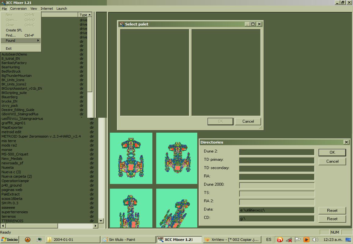The height and width of the screenshot is (244, 353).
Task: Click the white flag tray icon
Action: (298, 239)
